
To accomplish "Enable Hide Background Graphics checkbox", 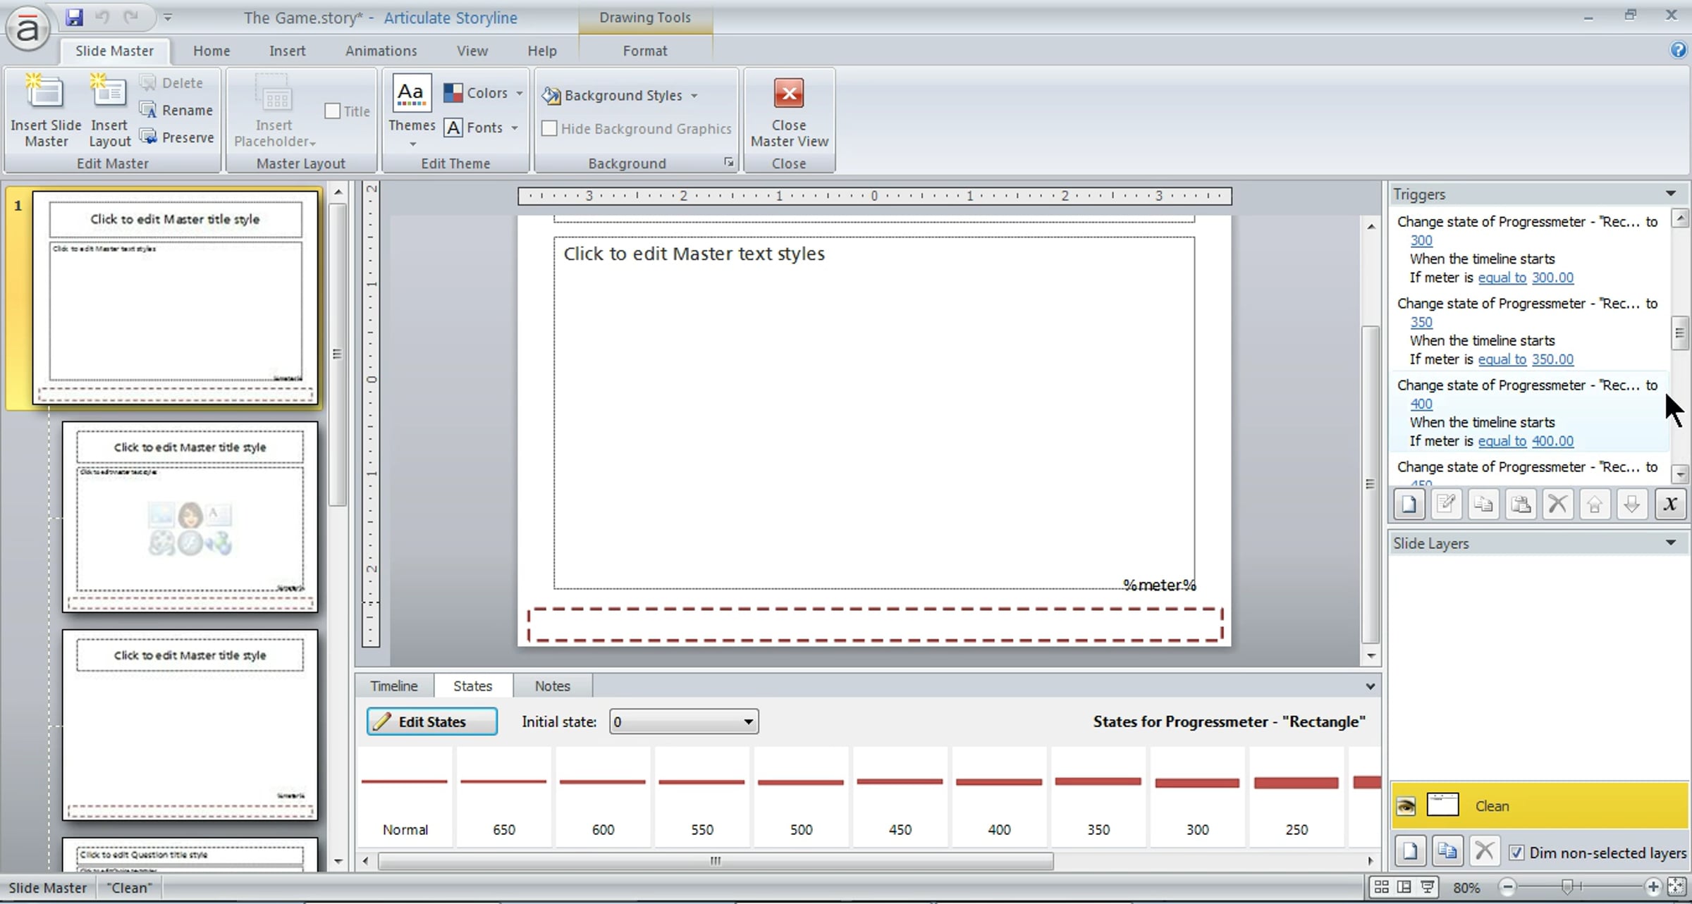I will pos(549,129).
